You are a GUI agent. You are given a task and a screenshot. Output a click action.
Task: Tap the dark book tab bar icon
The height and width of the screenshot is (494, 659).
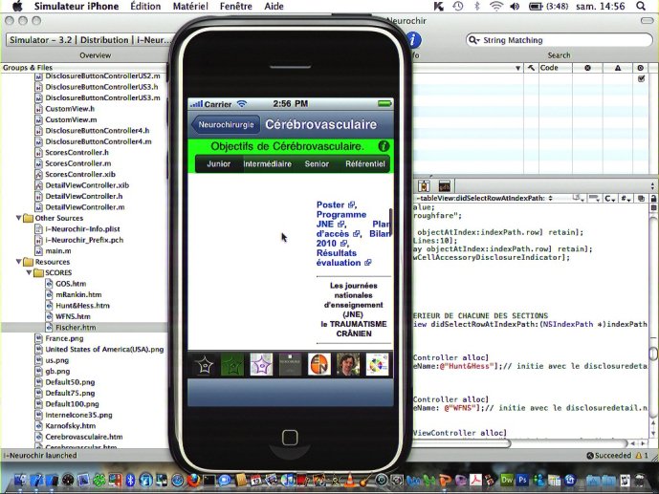click(291, 365)
